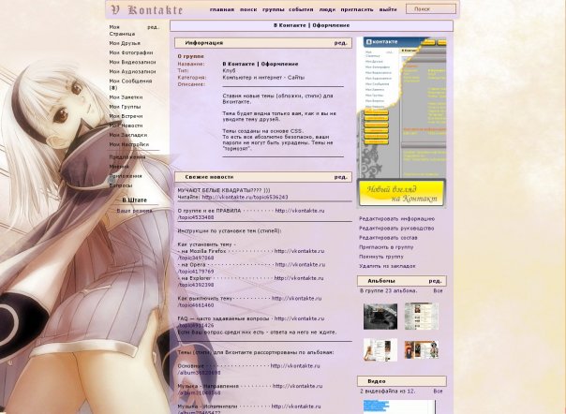Screen dimensions: 566x414
Task: Click the Клуб type value
Action: click(x=229, y=70)
